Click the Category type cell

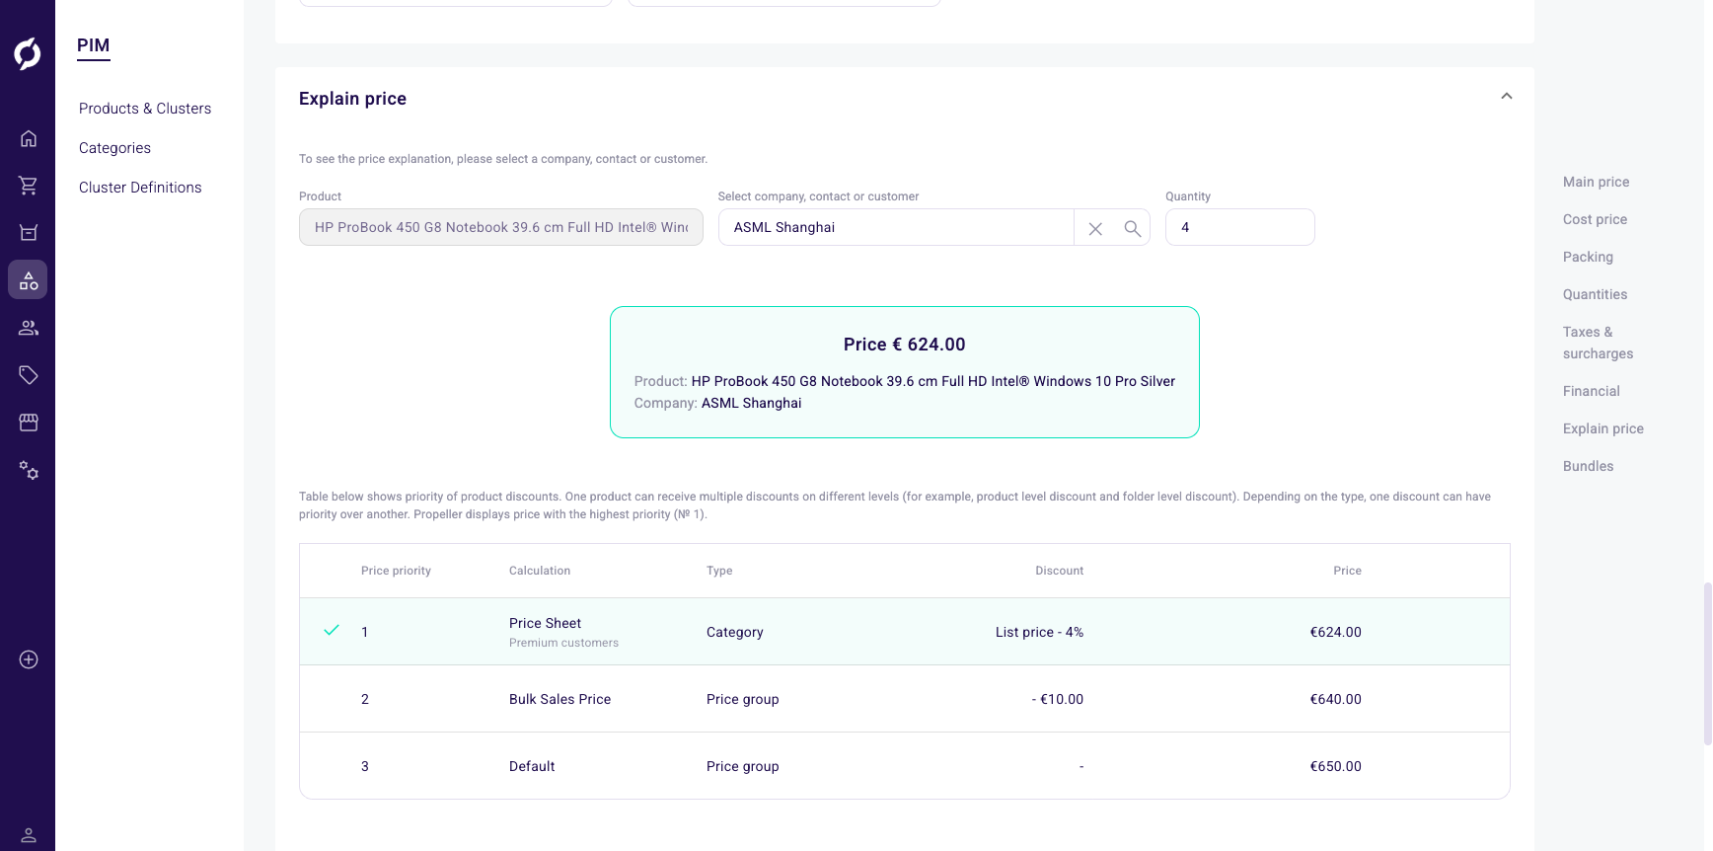[735, 632]
